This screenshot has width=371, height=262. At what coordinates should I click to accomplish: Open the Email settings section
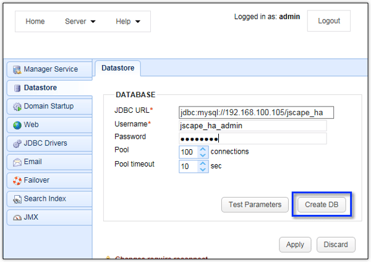click(x=49, y=162)
